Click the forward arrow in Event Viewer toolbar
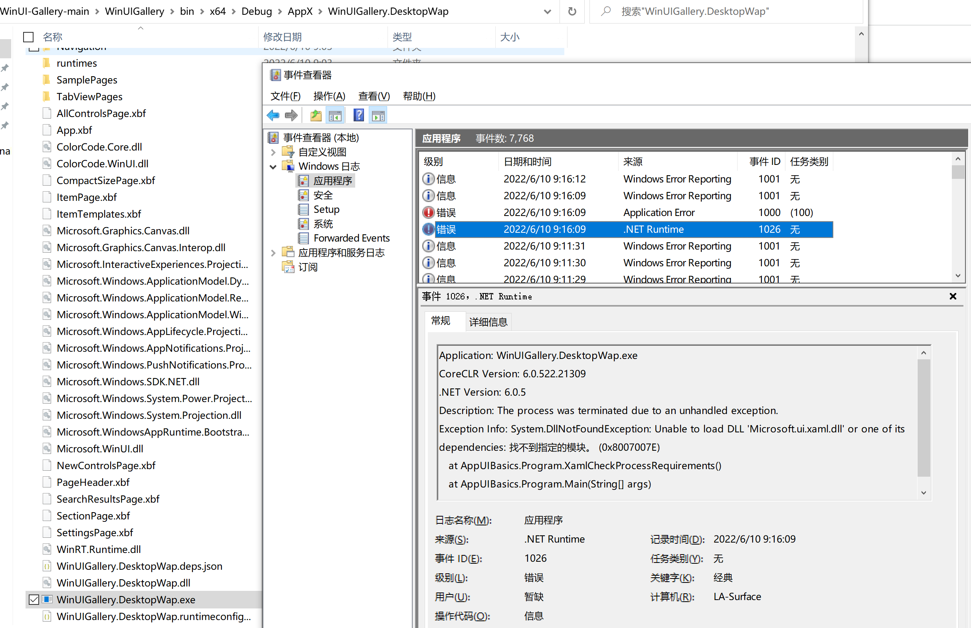 291,116
